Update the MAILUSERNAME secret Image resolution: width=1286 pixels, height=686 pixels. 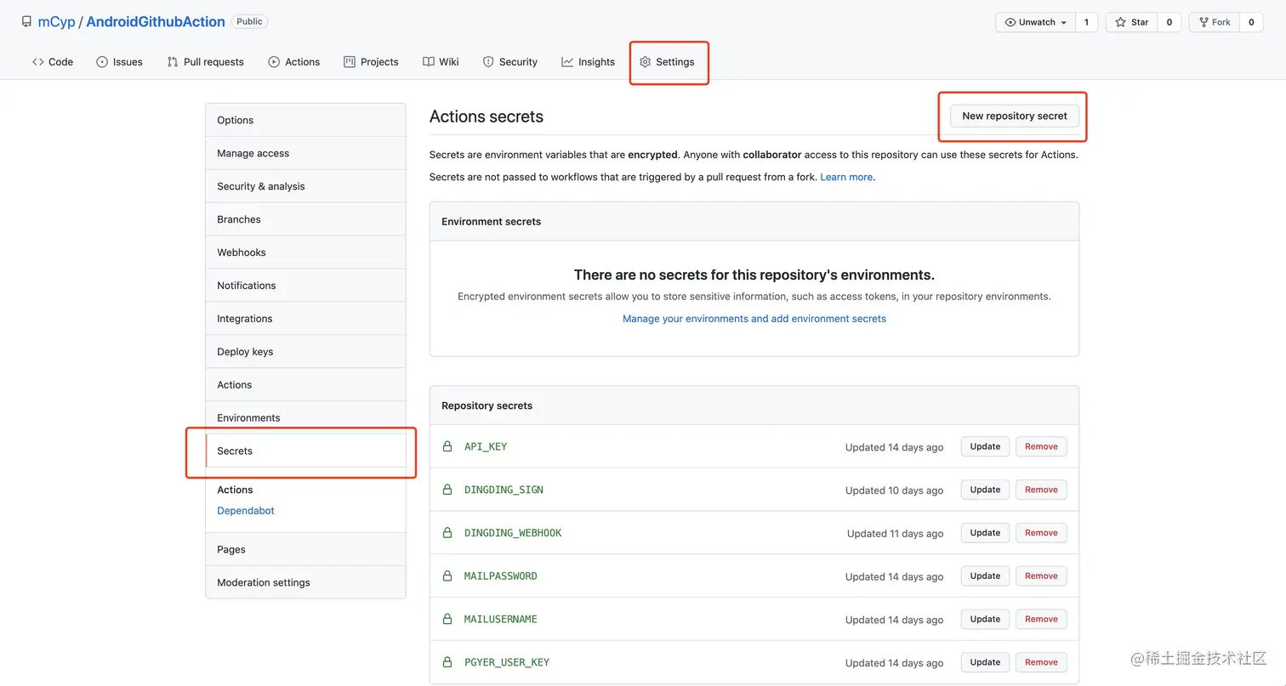point(985,620)
